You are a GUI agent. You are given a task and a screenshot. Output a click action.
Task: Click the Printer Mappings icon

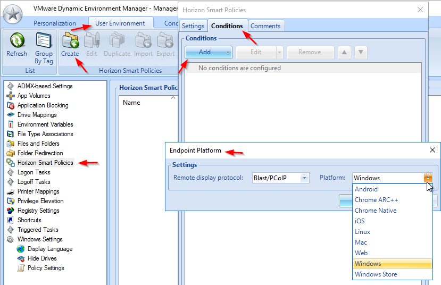[x=11, y=192]
